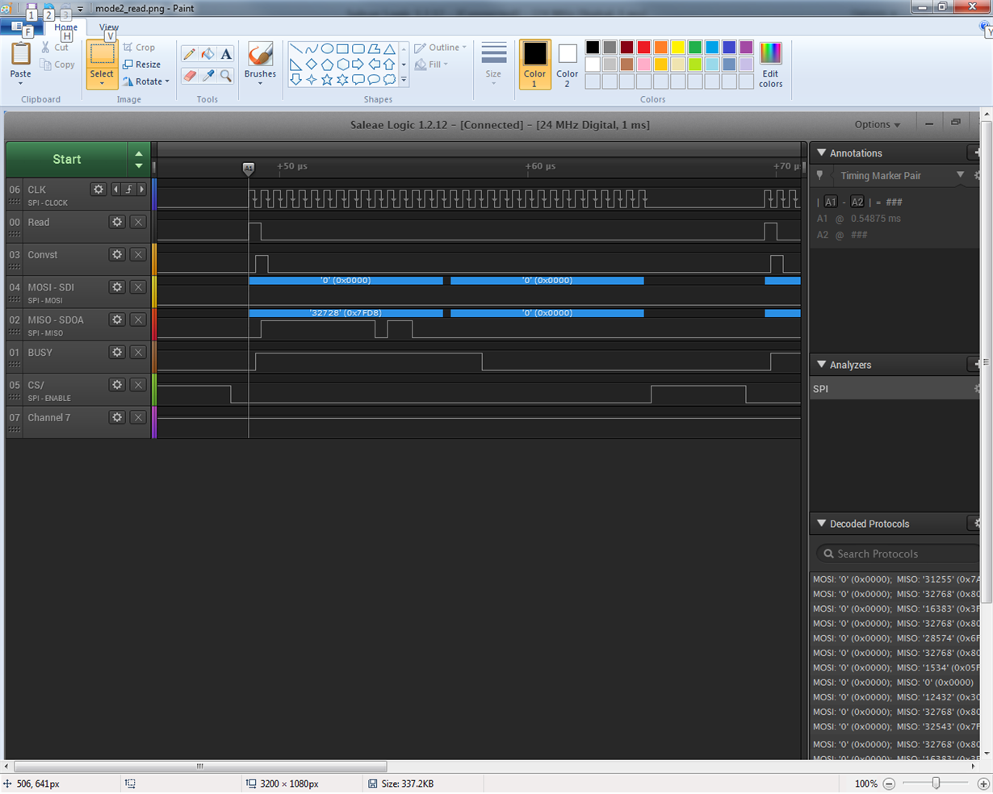Pick the red color swatch
This screenshot has width=993, height=794.
pyautogui.click(x=643, y=48)
